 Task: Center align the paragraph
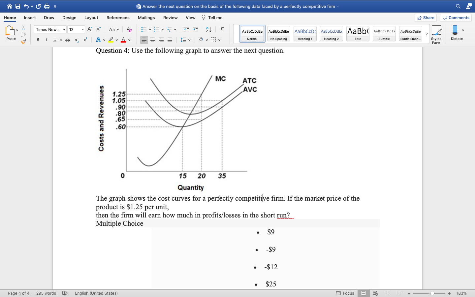(x=153, y=40)
